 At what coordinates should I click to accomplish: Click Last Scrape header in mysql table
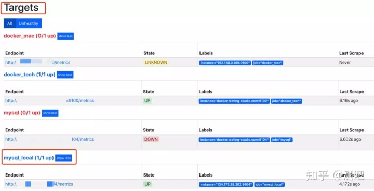[x=352, y=130]
